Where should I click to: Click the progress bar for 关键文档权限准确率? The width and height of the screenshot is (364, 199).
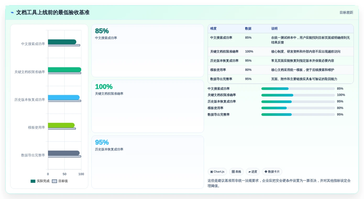tap(298, 95)
